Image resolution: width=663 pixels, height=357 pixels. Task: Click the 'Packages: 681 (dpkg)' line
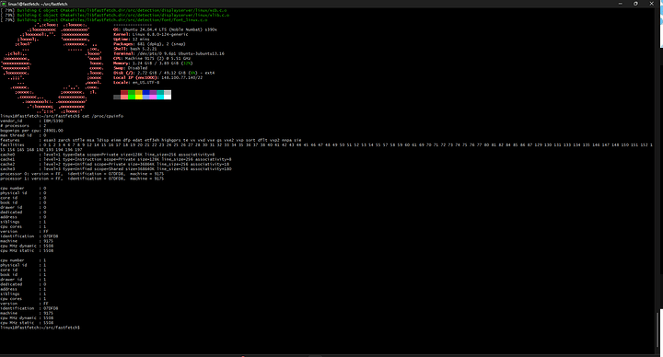pos(149,44)
